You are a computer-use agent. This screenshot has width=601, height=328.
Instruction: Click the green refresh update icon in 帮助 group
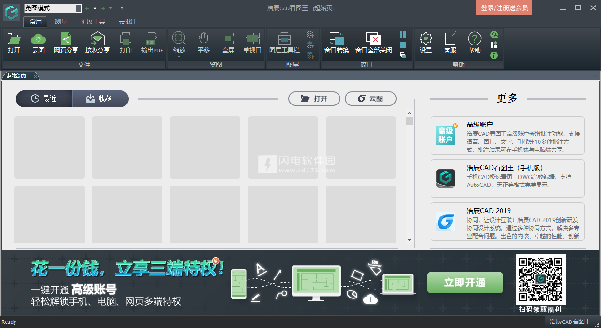coord(494,35)
